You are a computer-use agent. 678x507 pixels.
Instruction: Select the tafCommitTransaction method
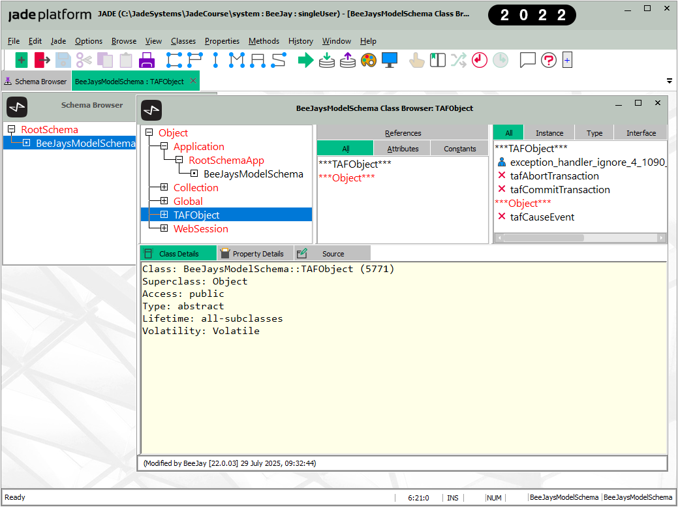click(560, 190)
